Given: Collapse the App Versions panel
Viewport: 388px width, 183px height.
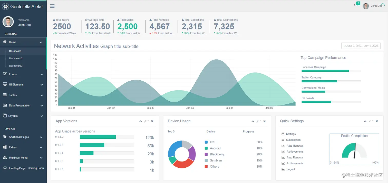Looking at the screenshot, I should (x=141, y=121).
